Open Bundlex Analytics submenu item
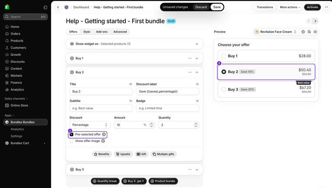This screenshot has height=188, width=332. click(x=17, y=129)
